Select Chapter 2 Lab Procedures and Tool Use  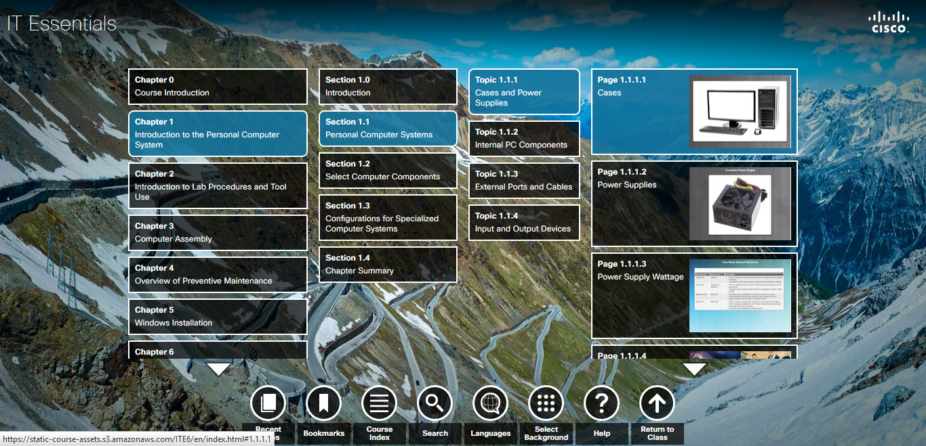[218, 185]
